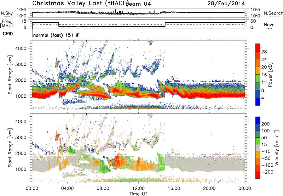
Task: Click the '60' Nave axis tick
Action: [253, 21]
